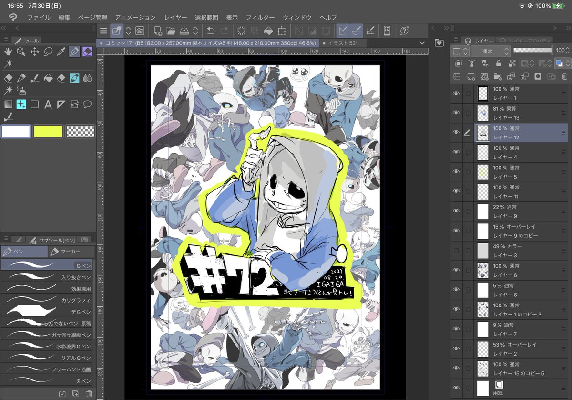Show the hidden レイヤー 3
The height and width of the screenshot is (400, 572).
(x=456, y=250)
